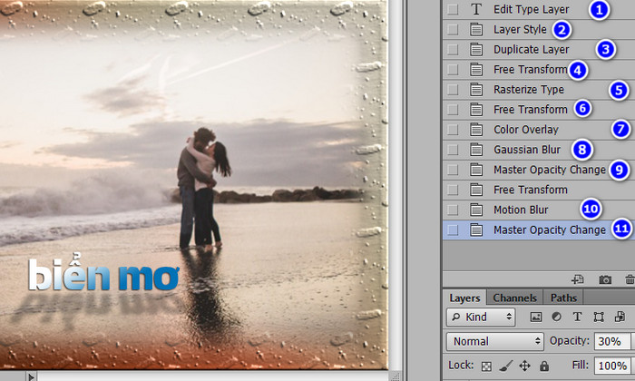Check box beside Edit Type Layer state
The image size is (635, 381).
click(453, 9)
